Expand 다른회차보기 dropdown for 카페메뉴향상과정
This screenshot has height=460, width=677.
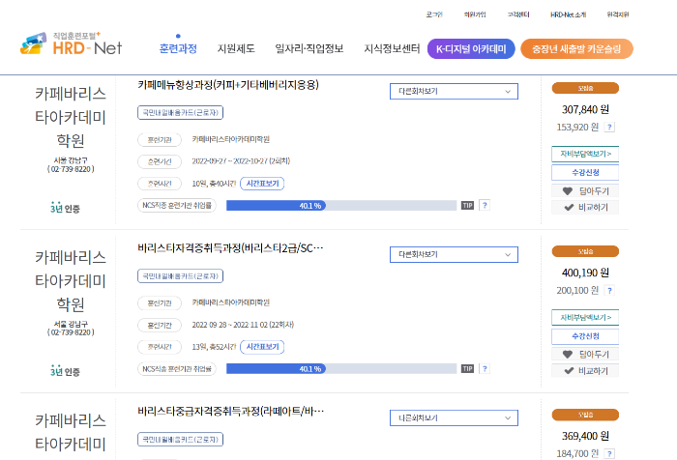(x=454, y=92)
